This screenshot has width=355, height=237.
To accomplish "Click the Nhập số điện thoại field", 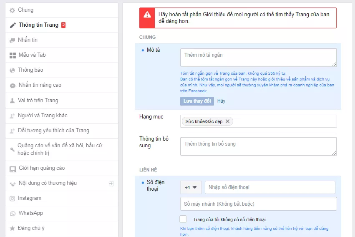I will [269, 187].
